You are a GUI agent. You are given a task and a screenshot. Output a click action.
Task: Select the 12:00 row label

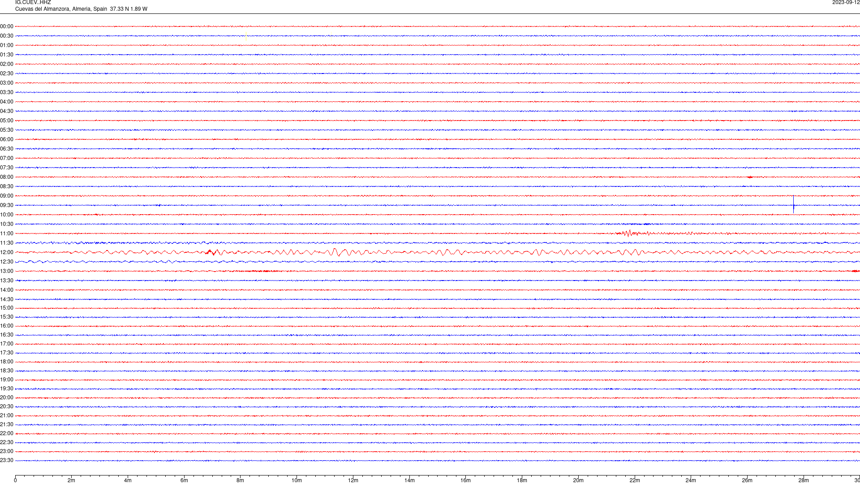[x=7, y=252]
